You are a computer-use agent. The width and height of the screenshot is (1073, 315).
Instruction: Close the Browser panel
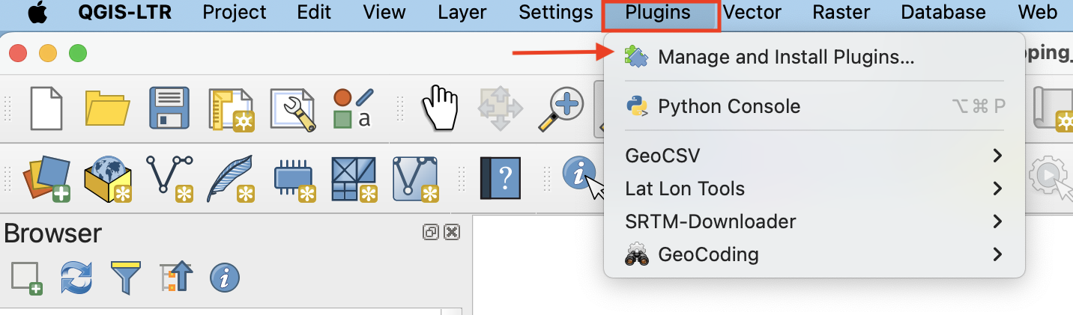point(451,232)
